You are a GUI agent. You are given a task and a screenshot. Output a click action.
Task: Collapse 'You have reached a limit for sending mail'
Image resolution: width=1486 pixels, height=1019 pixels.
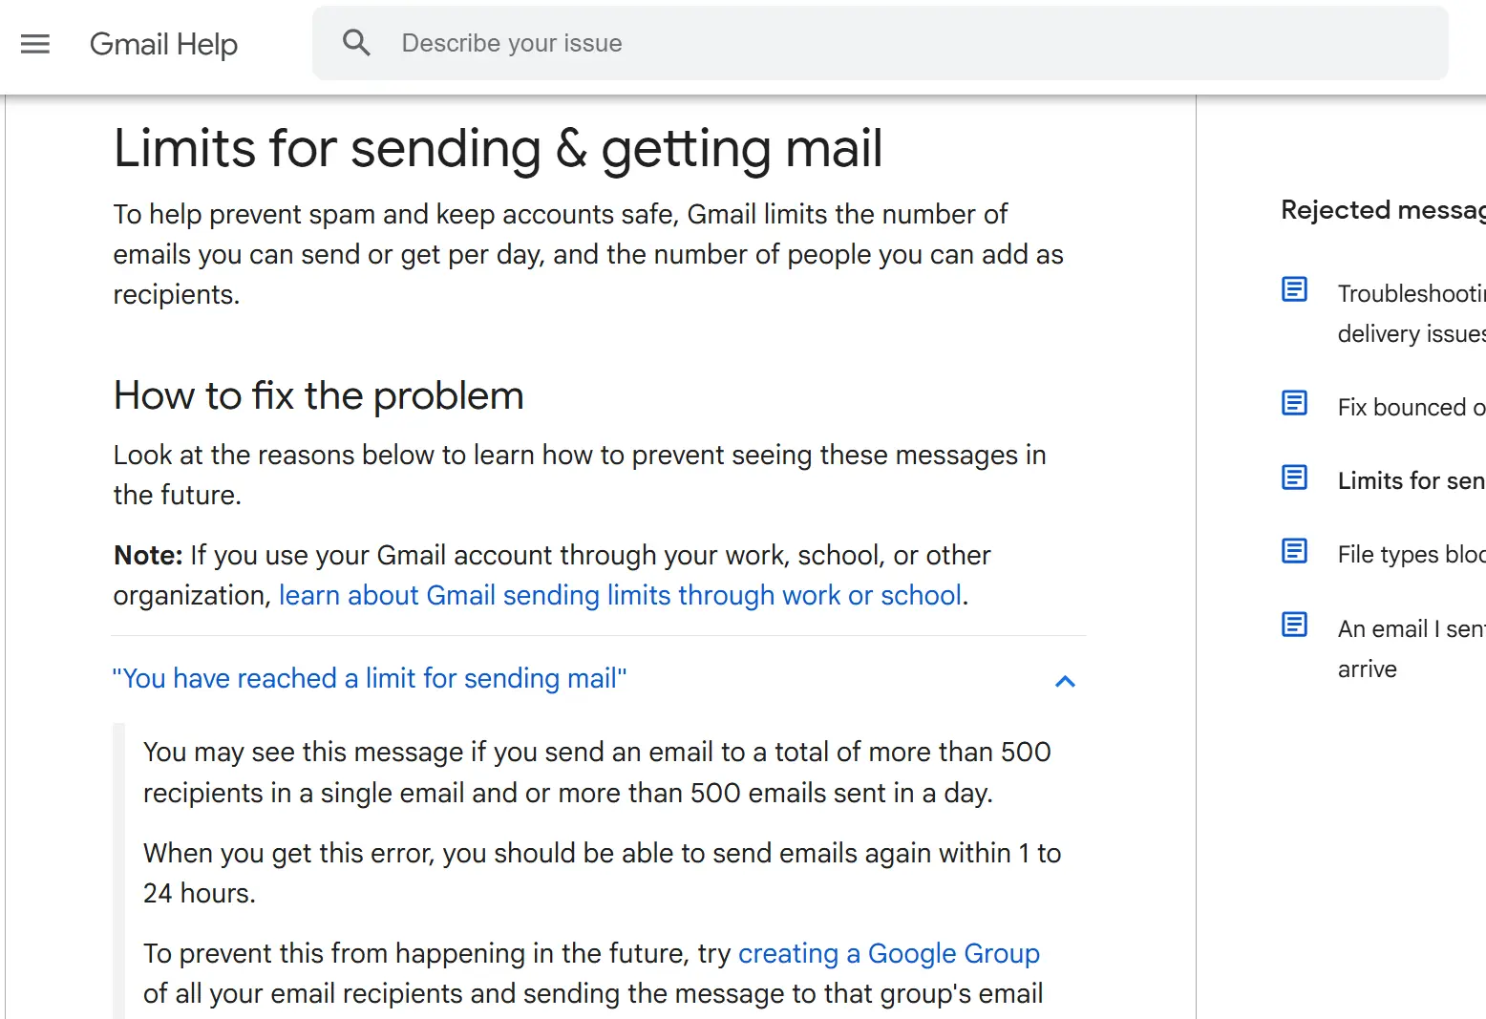coord(369,678)
